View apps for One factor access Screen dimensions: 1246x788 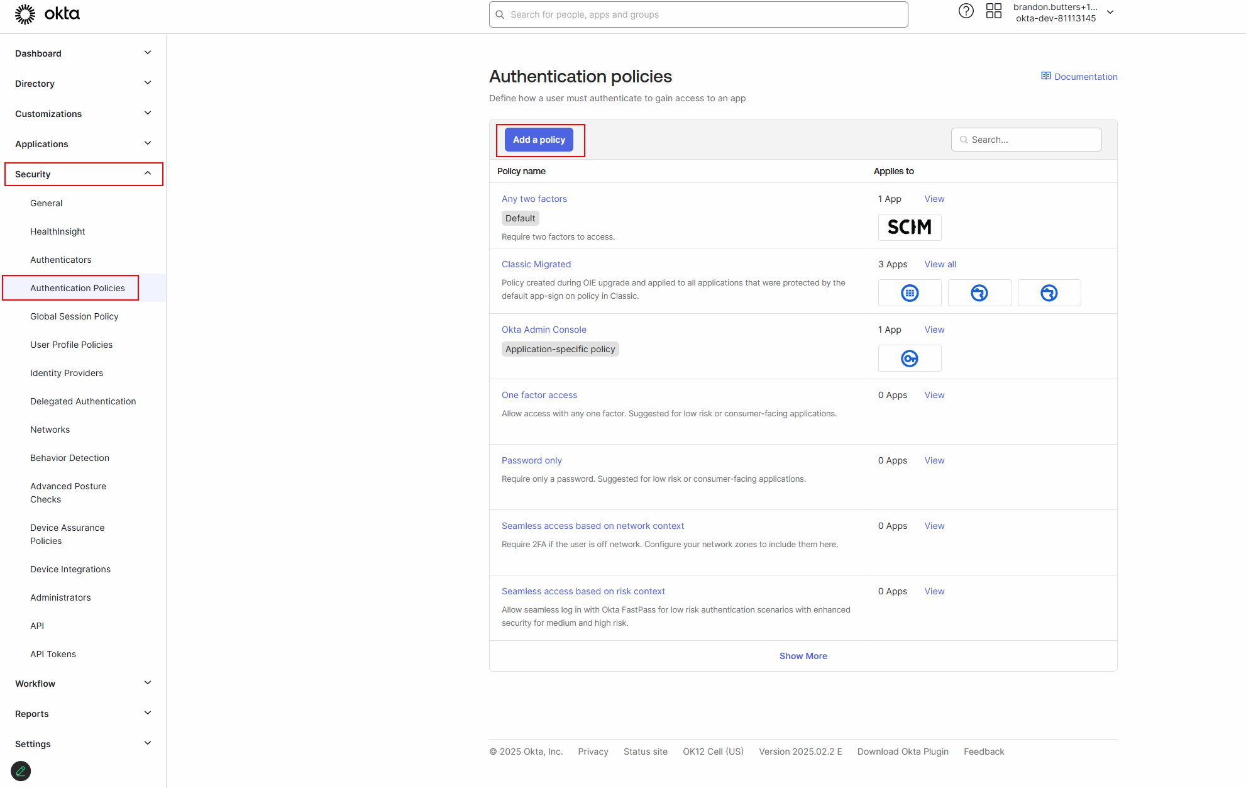(934, 395)
